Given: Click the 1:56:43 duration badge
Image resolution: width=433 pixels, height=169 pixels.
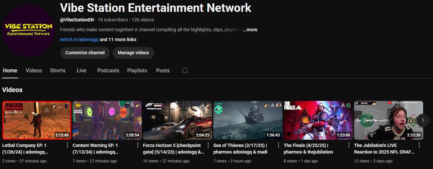Looking at the screenshot, I should point(274,135).
